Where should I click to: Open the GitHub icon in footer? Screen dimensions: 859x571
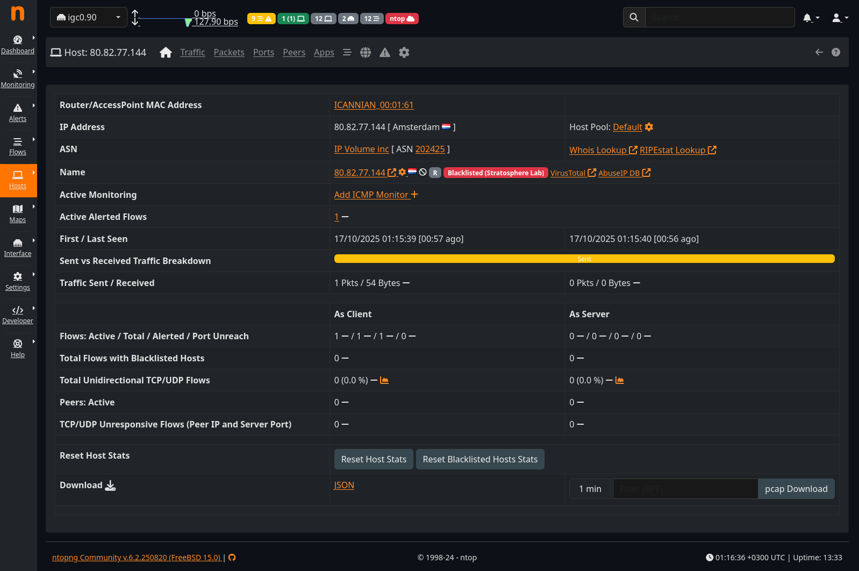[x=232, y=558]
